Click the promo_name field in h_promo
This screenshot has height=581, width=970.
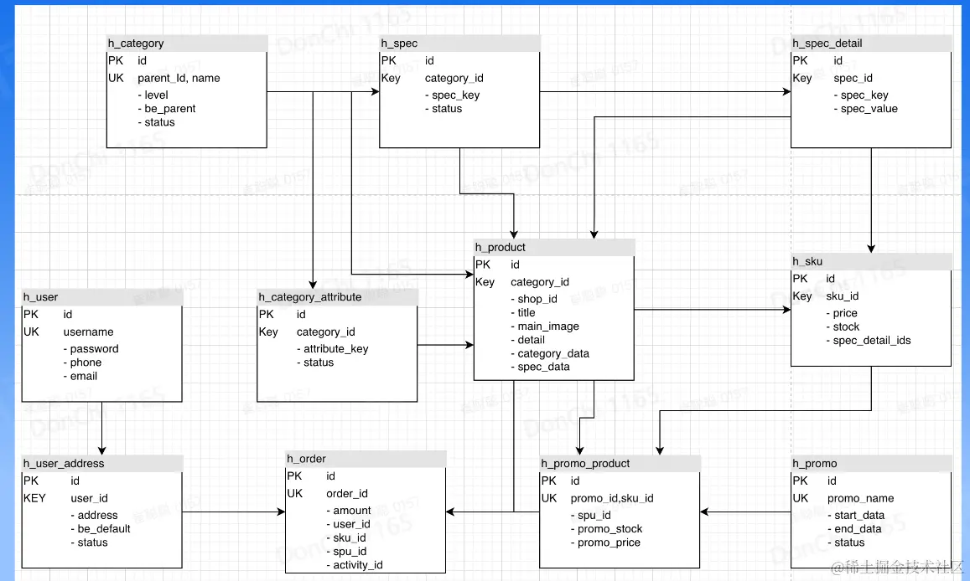click(860, 498)
